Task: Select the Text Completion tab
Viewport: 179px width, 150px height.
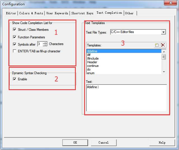Action: click(x=109, y=13)
